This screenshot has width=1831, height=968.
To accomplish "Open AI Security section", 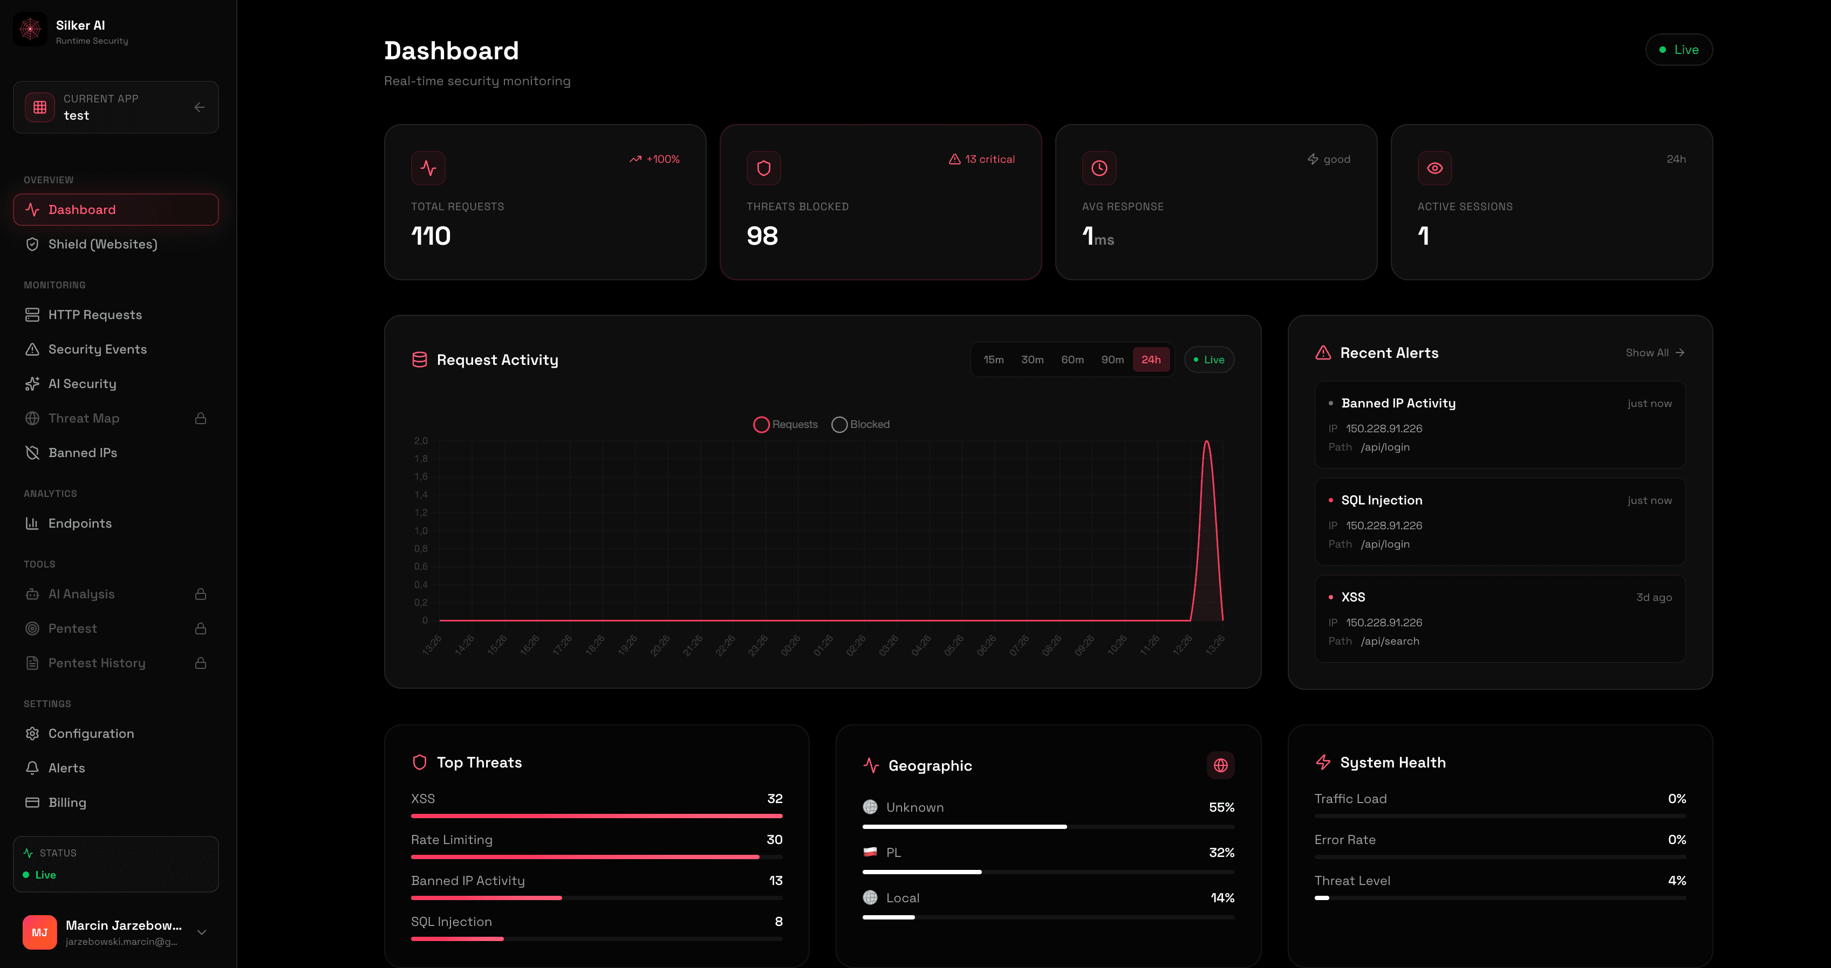I will tap(116, 384).
